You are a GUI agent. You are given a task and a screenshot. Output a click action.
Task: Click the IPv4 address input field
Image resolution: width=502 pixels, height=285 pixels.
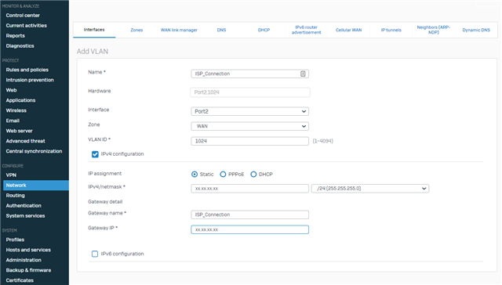(x=249, y=189)
